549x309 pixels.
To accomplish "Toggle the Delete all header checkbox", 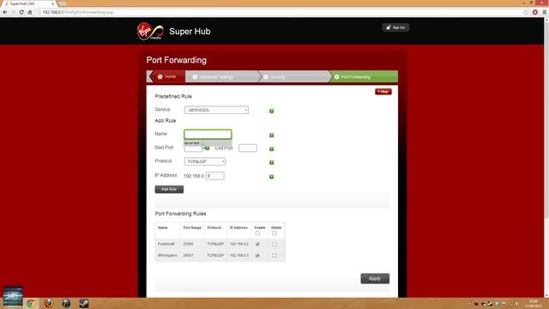I will point(274,233).
